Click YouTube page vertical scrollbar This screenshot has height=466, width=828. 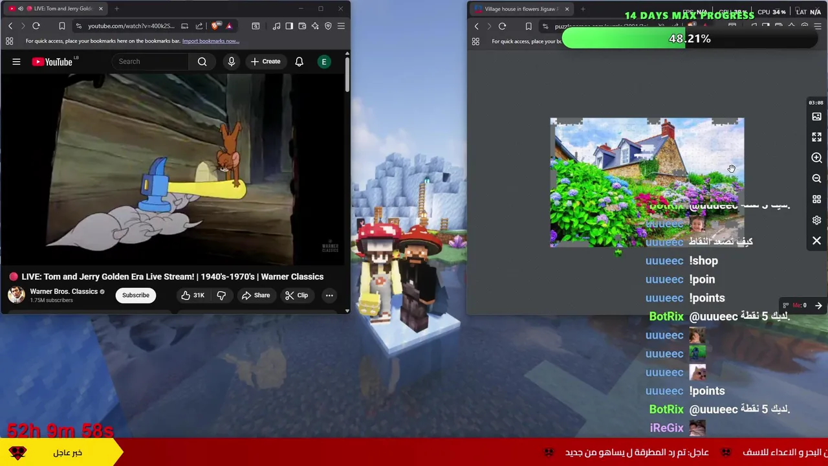click(x=347, y=74)
